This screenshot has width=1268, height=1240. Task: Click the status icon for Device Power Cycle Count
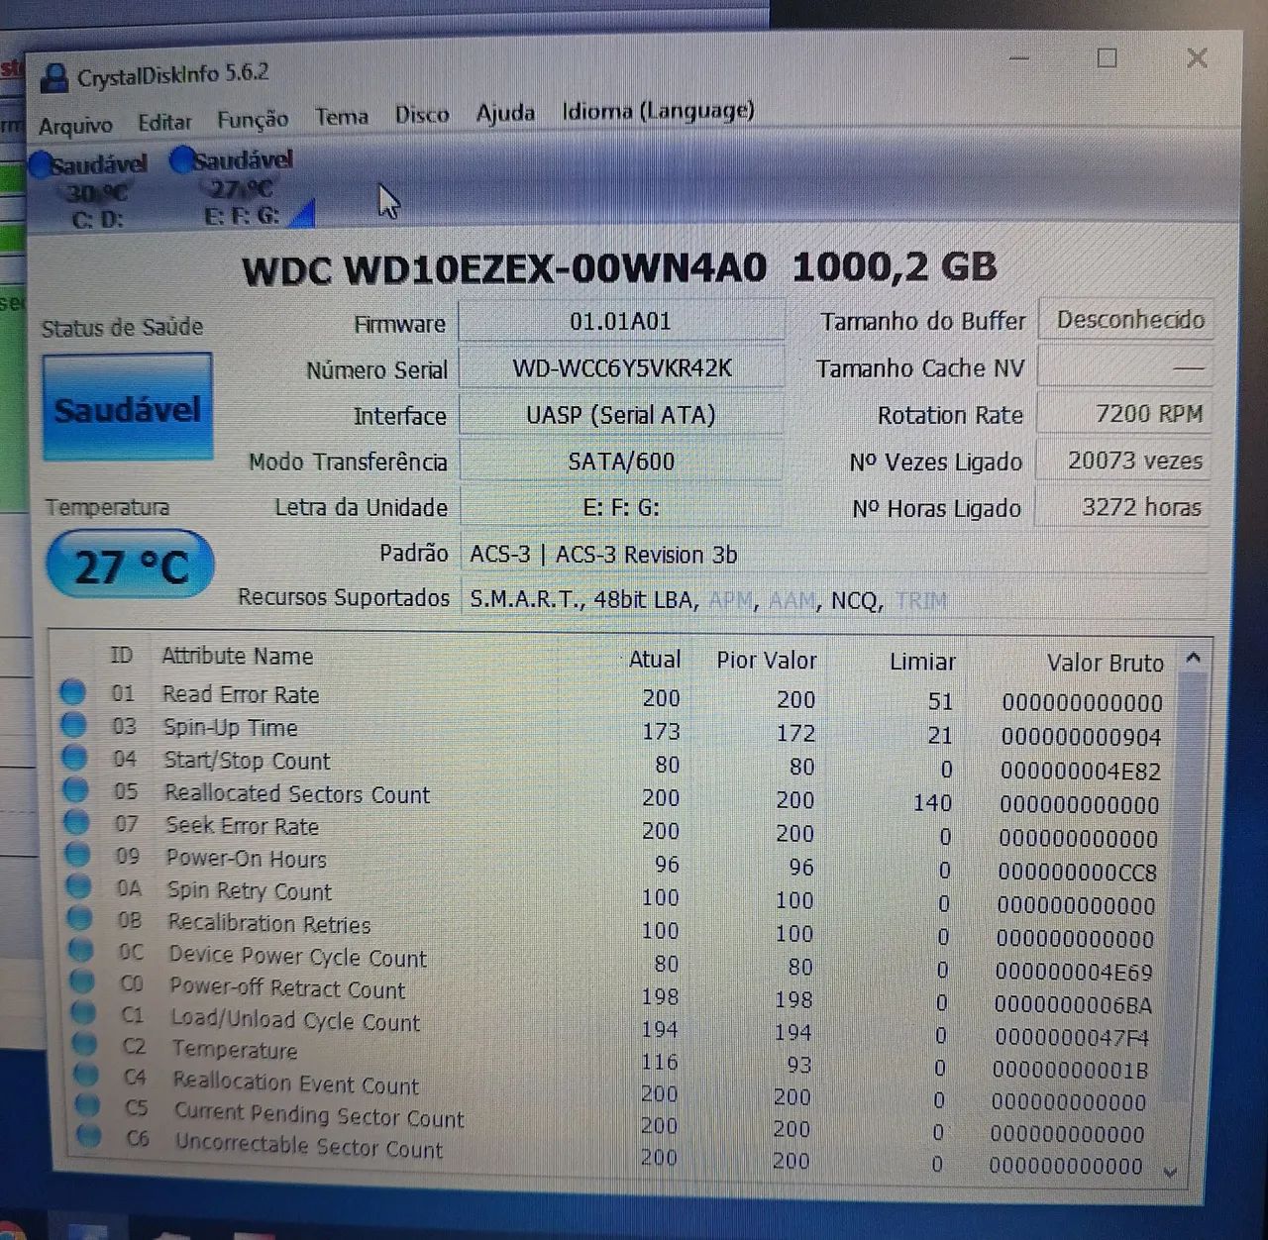(x=81, y=950)
